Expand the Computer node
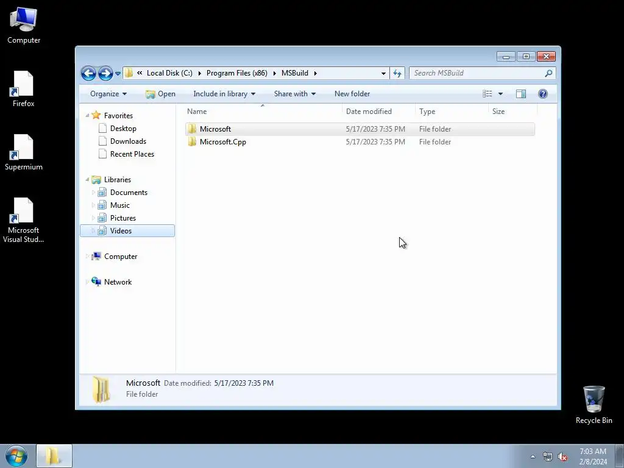This screenshot has width=624, height=468. (x=87, y=257)
